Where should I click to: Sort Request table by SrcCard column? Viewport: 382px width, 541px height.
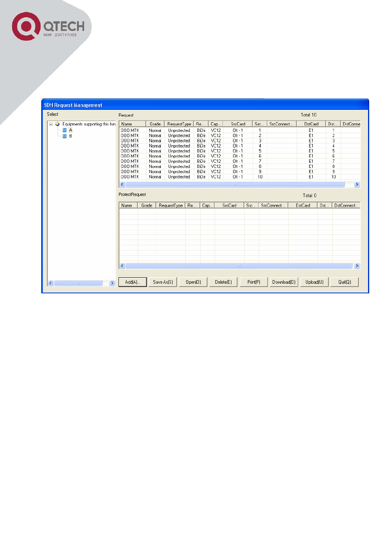point(238,124)
